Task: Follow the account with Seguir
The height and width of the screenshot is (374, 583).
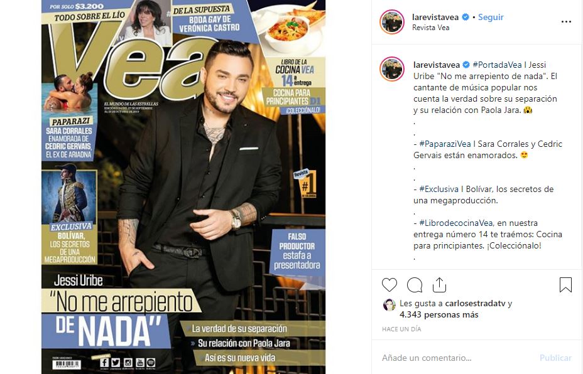Action: pyautogui.click(x=491, y=17)
